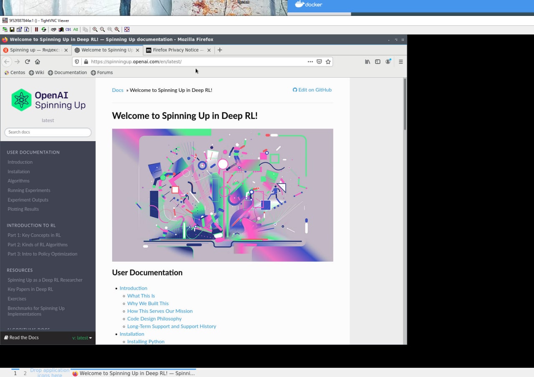534x377 pixels.
Task: Select Firefox window in bottom taskbar
Action: click(133, 373)
